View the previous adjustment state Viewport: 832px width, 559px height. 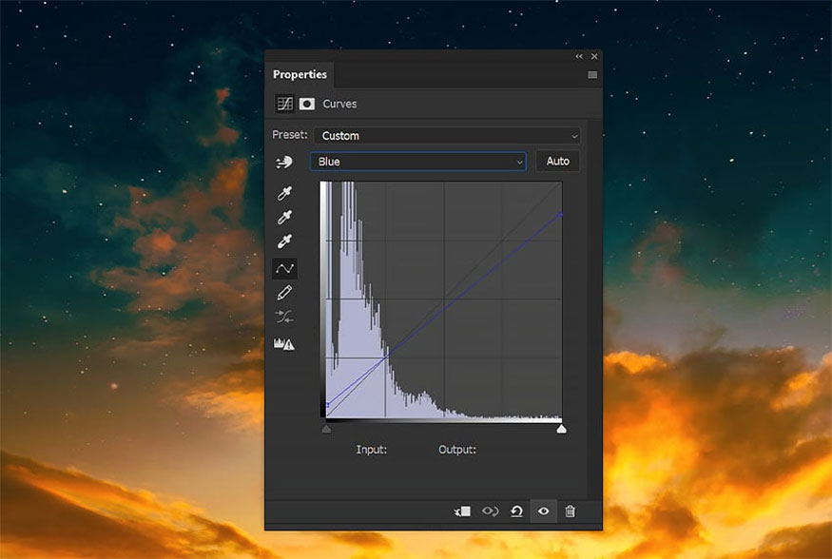coord(490,511)
